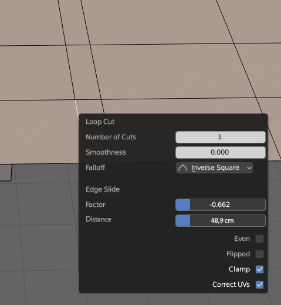Screen dimensions: 281x305
Task: Click the Smoothness label
Action: [x=106, y=152]
